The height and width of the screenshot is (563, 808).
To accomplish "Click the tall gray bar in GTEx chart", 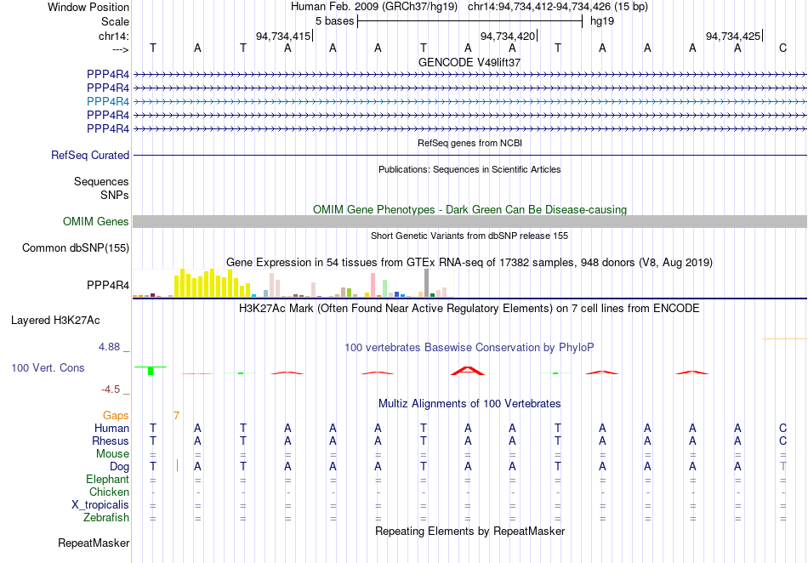I will coord(427,283).
